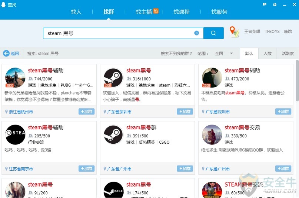Click hot keyword 王者荣耀

252,31
